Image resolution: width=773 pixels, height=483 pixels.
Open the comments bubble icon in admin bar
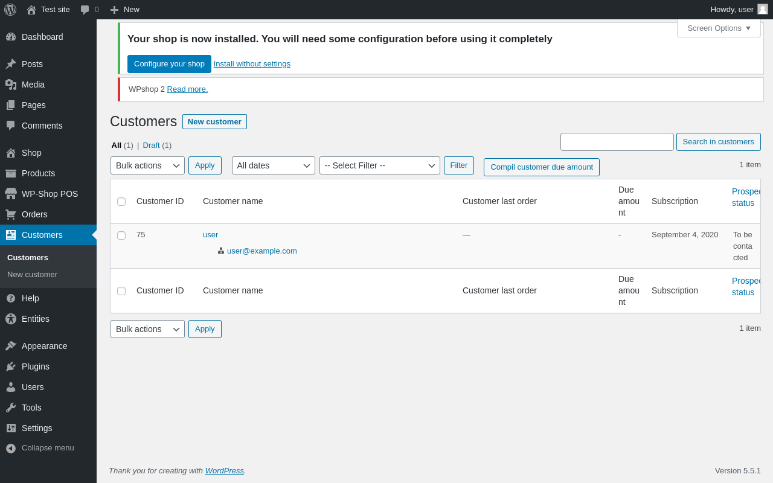coord(85,10)
